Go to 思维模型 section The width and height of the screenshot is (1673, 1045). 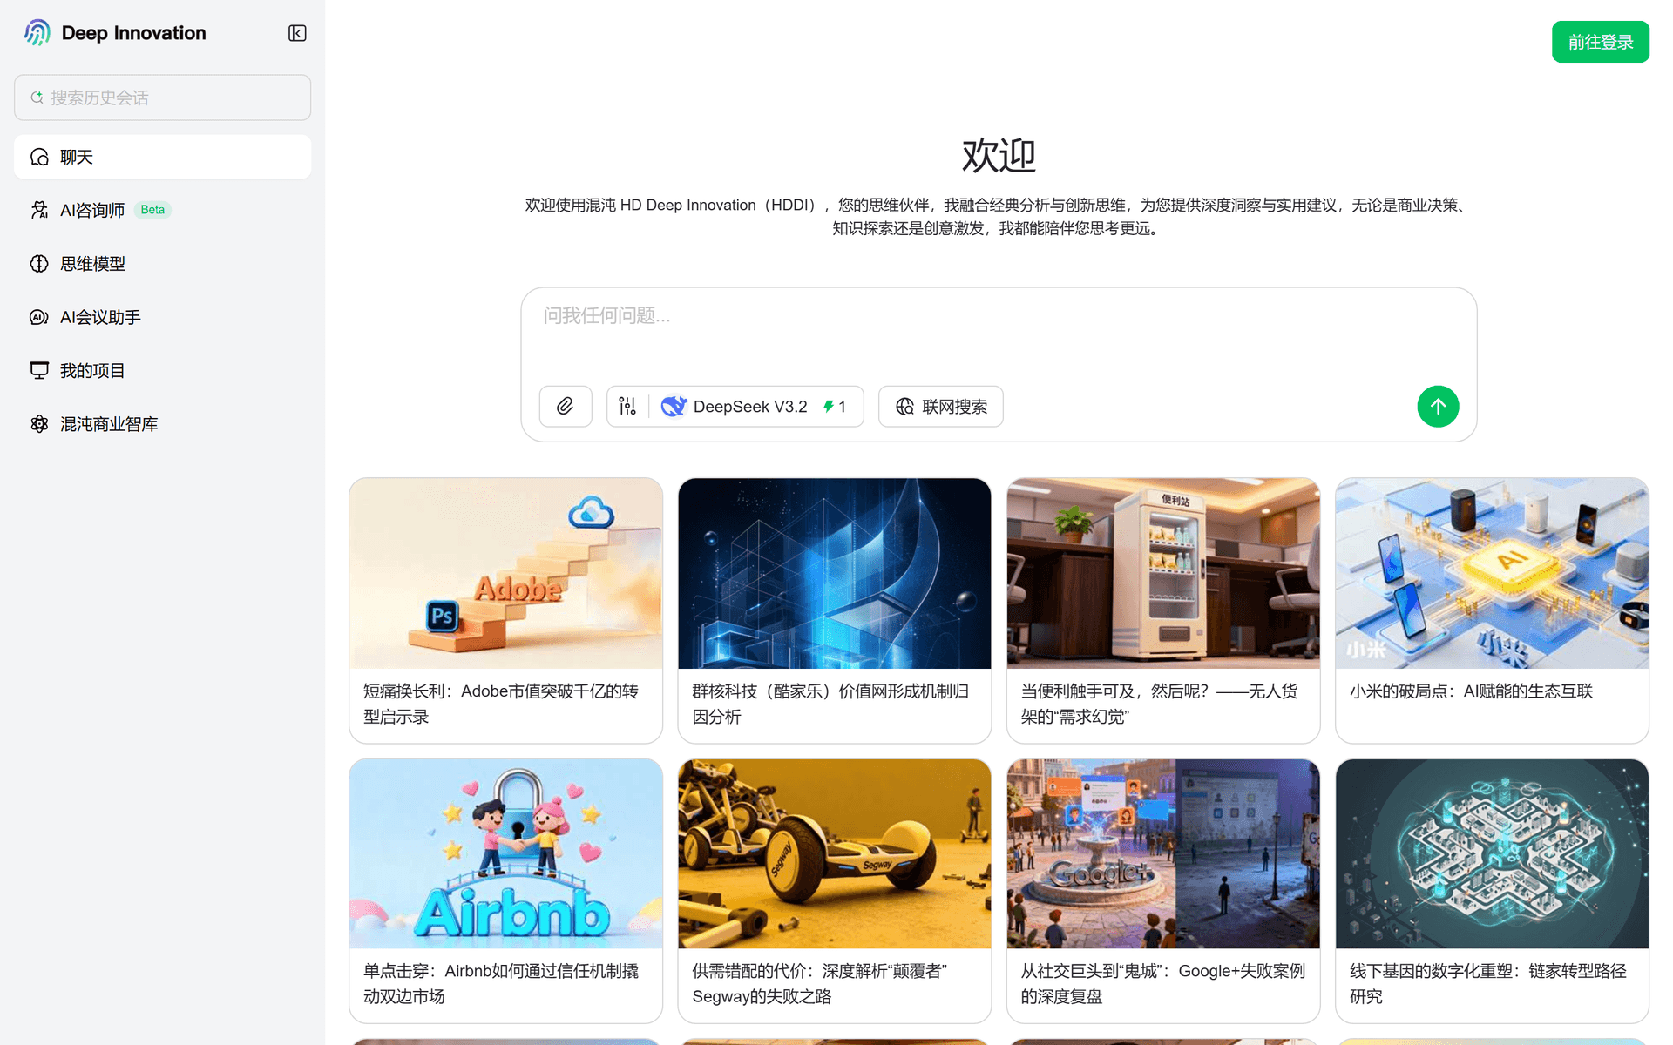162,264
